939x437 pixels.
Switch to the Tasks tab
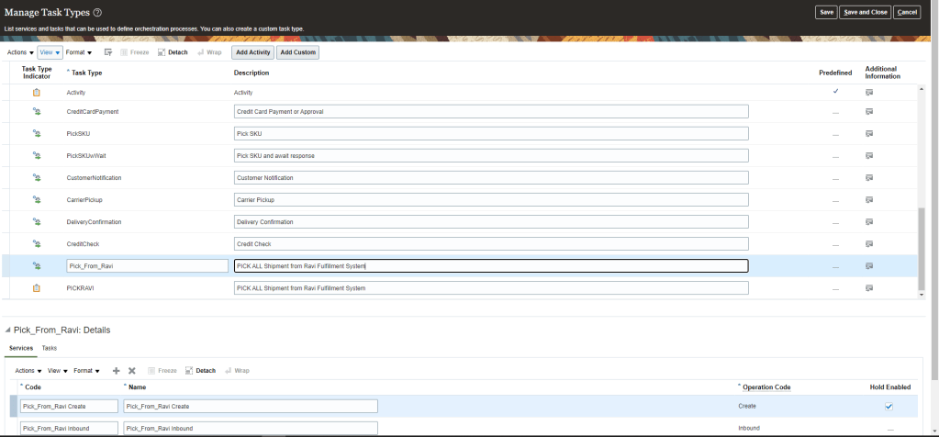click(50, 349)
